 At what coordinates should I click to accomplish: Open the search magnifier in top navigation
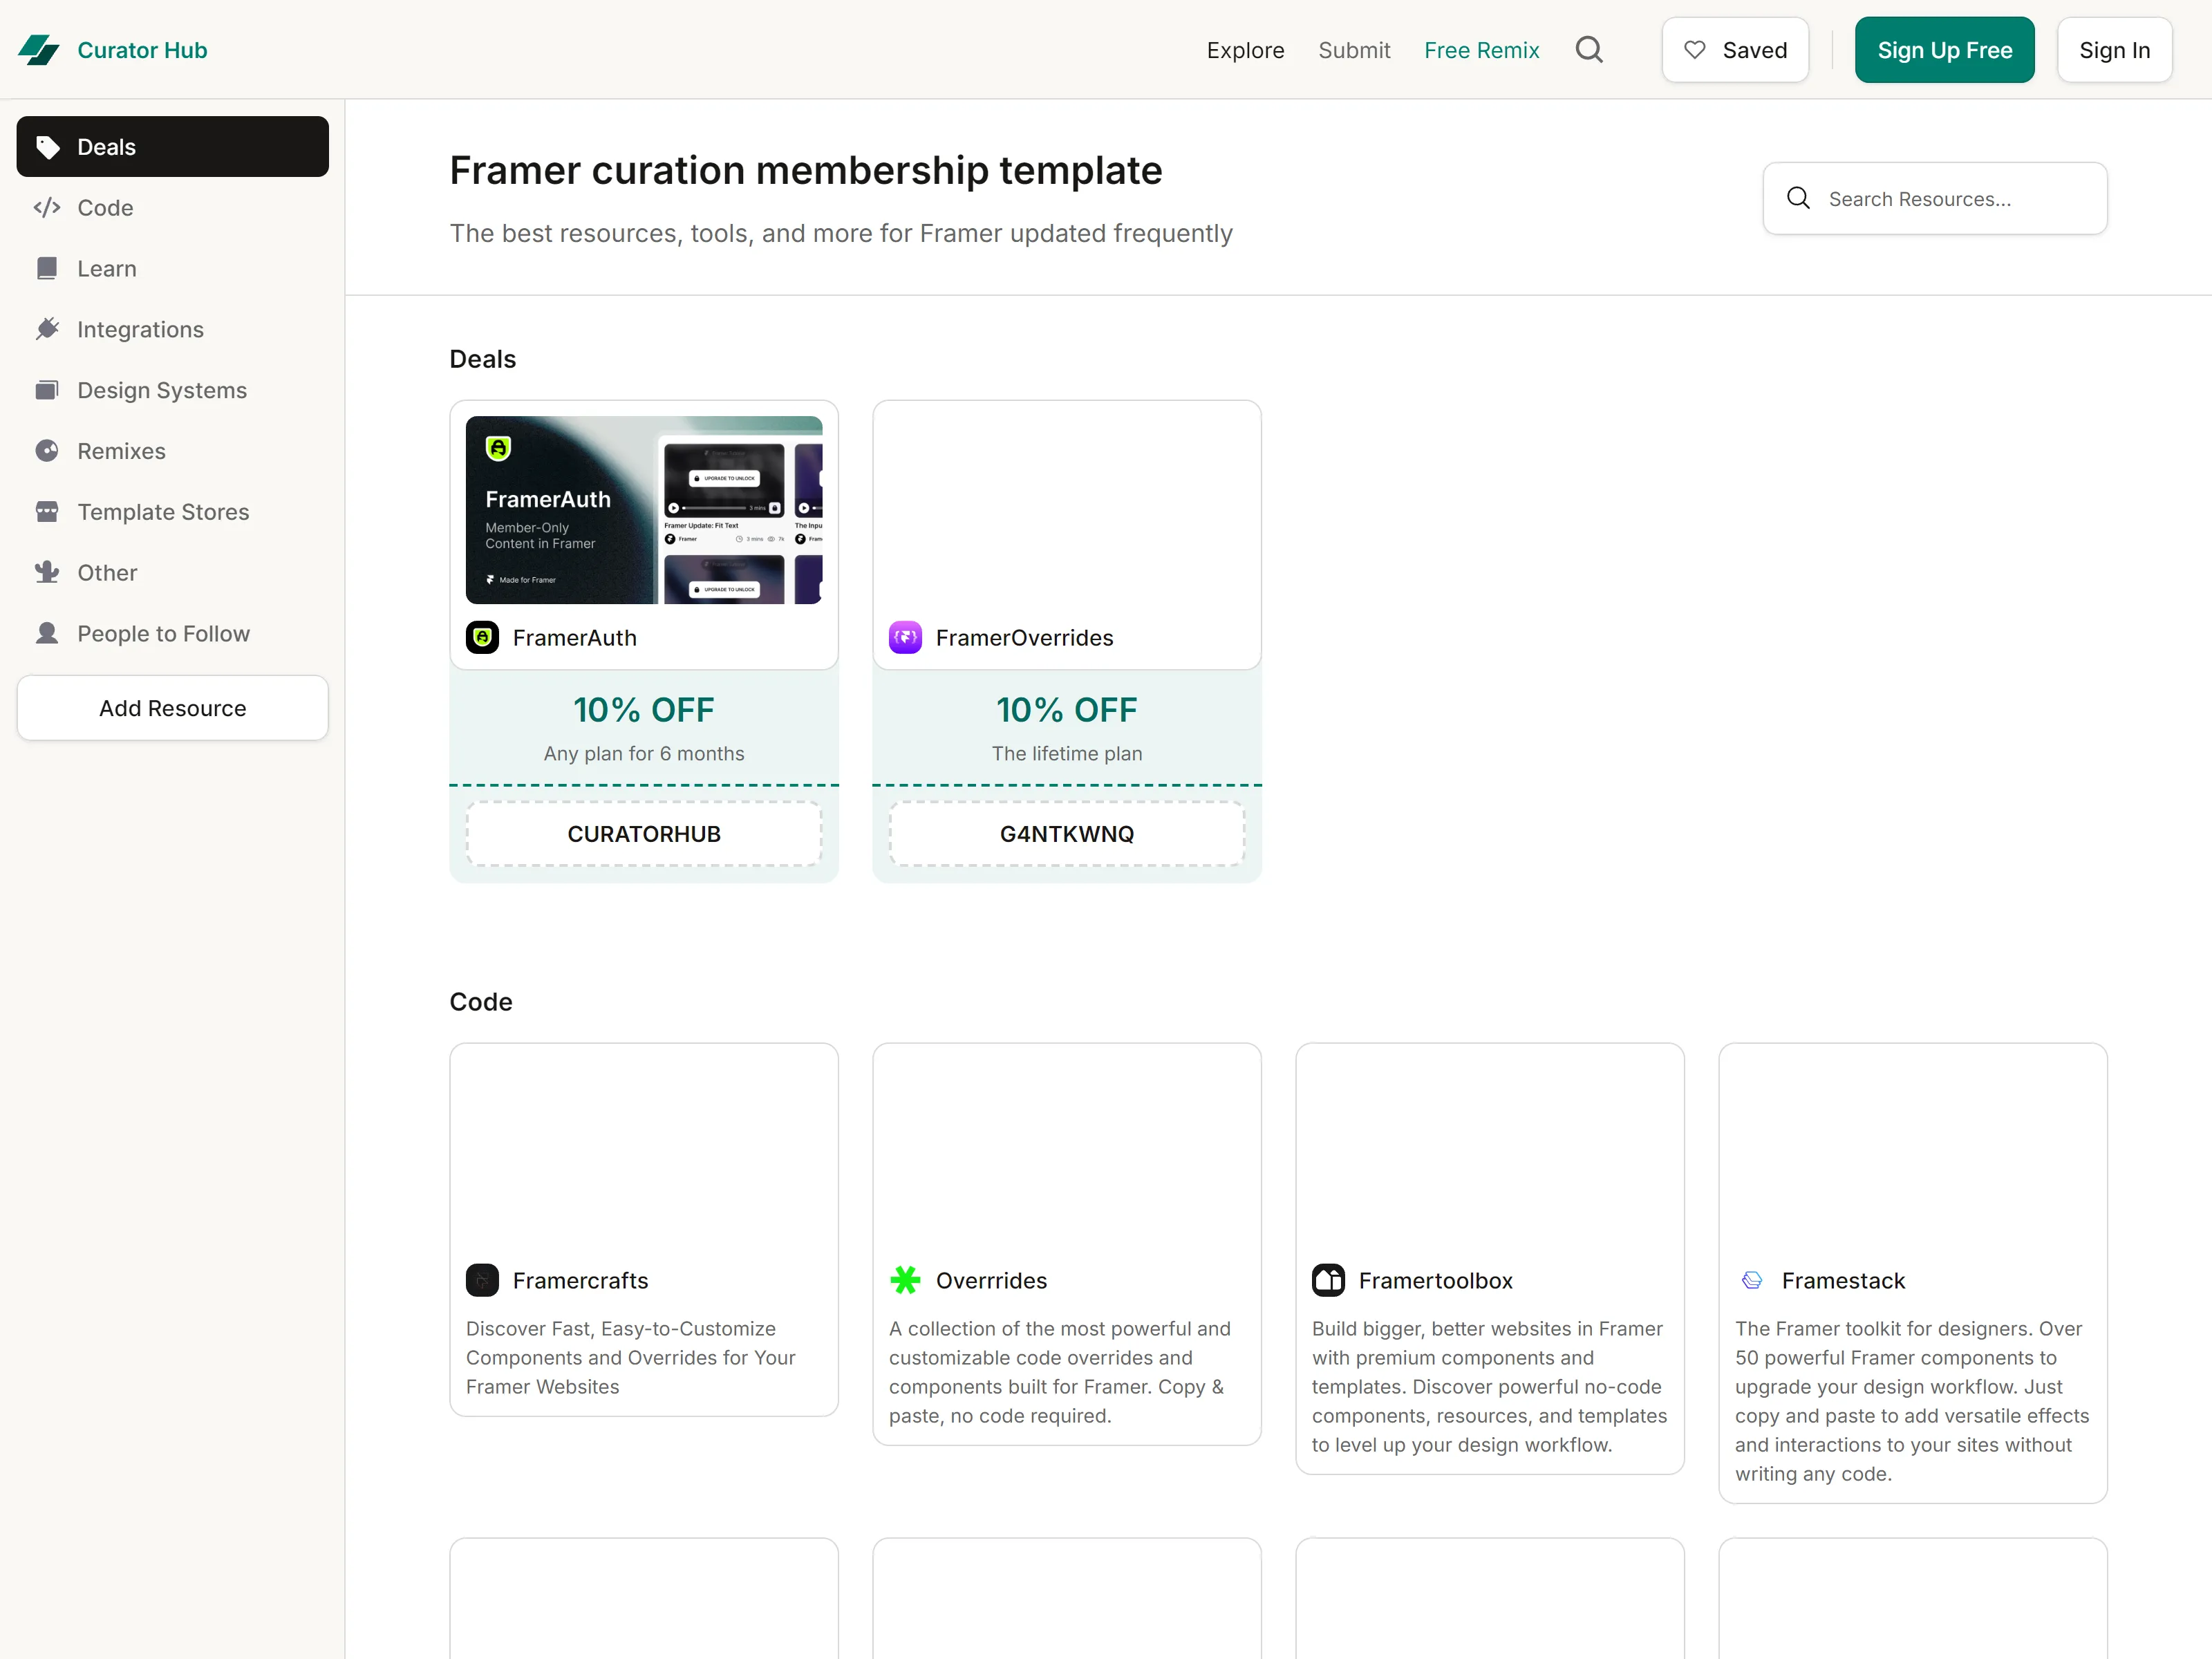tap(1589, 50)
